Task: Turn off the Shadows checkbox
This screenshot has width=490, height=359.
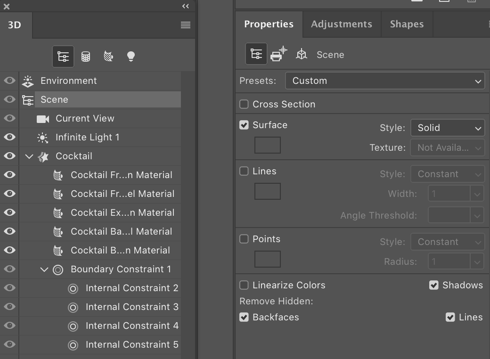Action: (x=434, y=285)
